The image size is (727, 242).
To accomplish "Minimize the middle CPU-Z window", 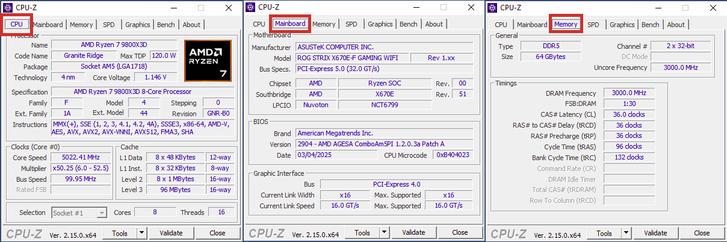I will pyautogui.click(x=416, y=7).
